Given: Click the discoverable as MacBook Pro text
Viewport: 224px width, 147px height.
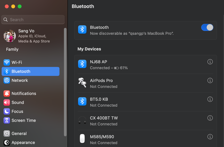Looking at the screenshot, I should 132,33.
